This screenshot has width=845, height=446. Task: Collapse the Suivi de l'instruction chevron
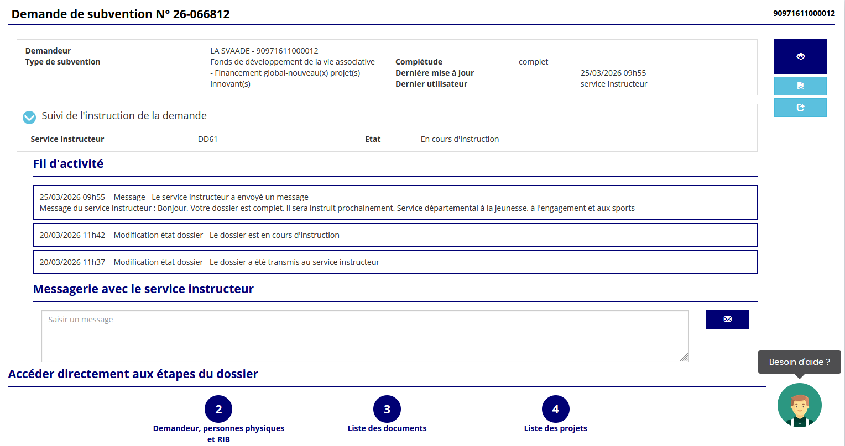coord(29,117)
